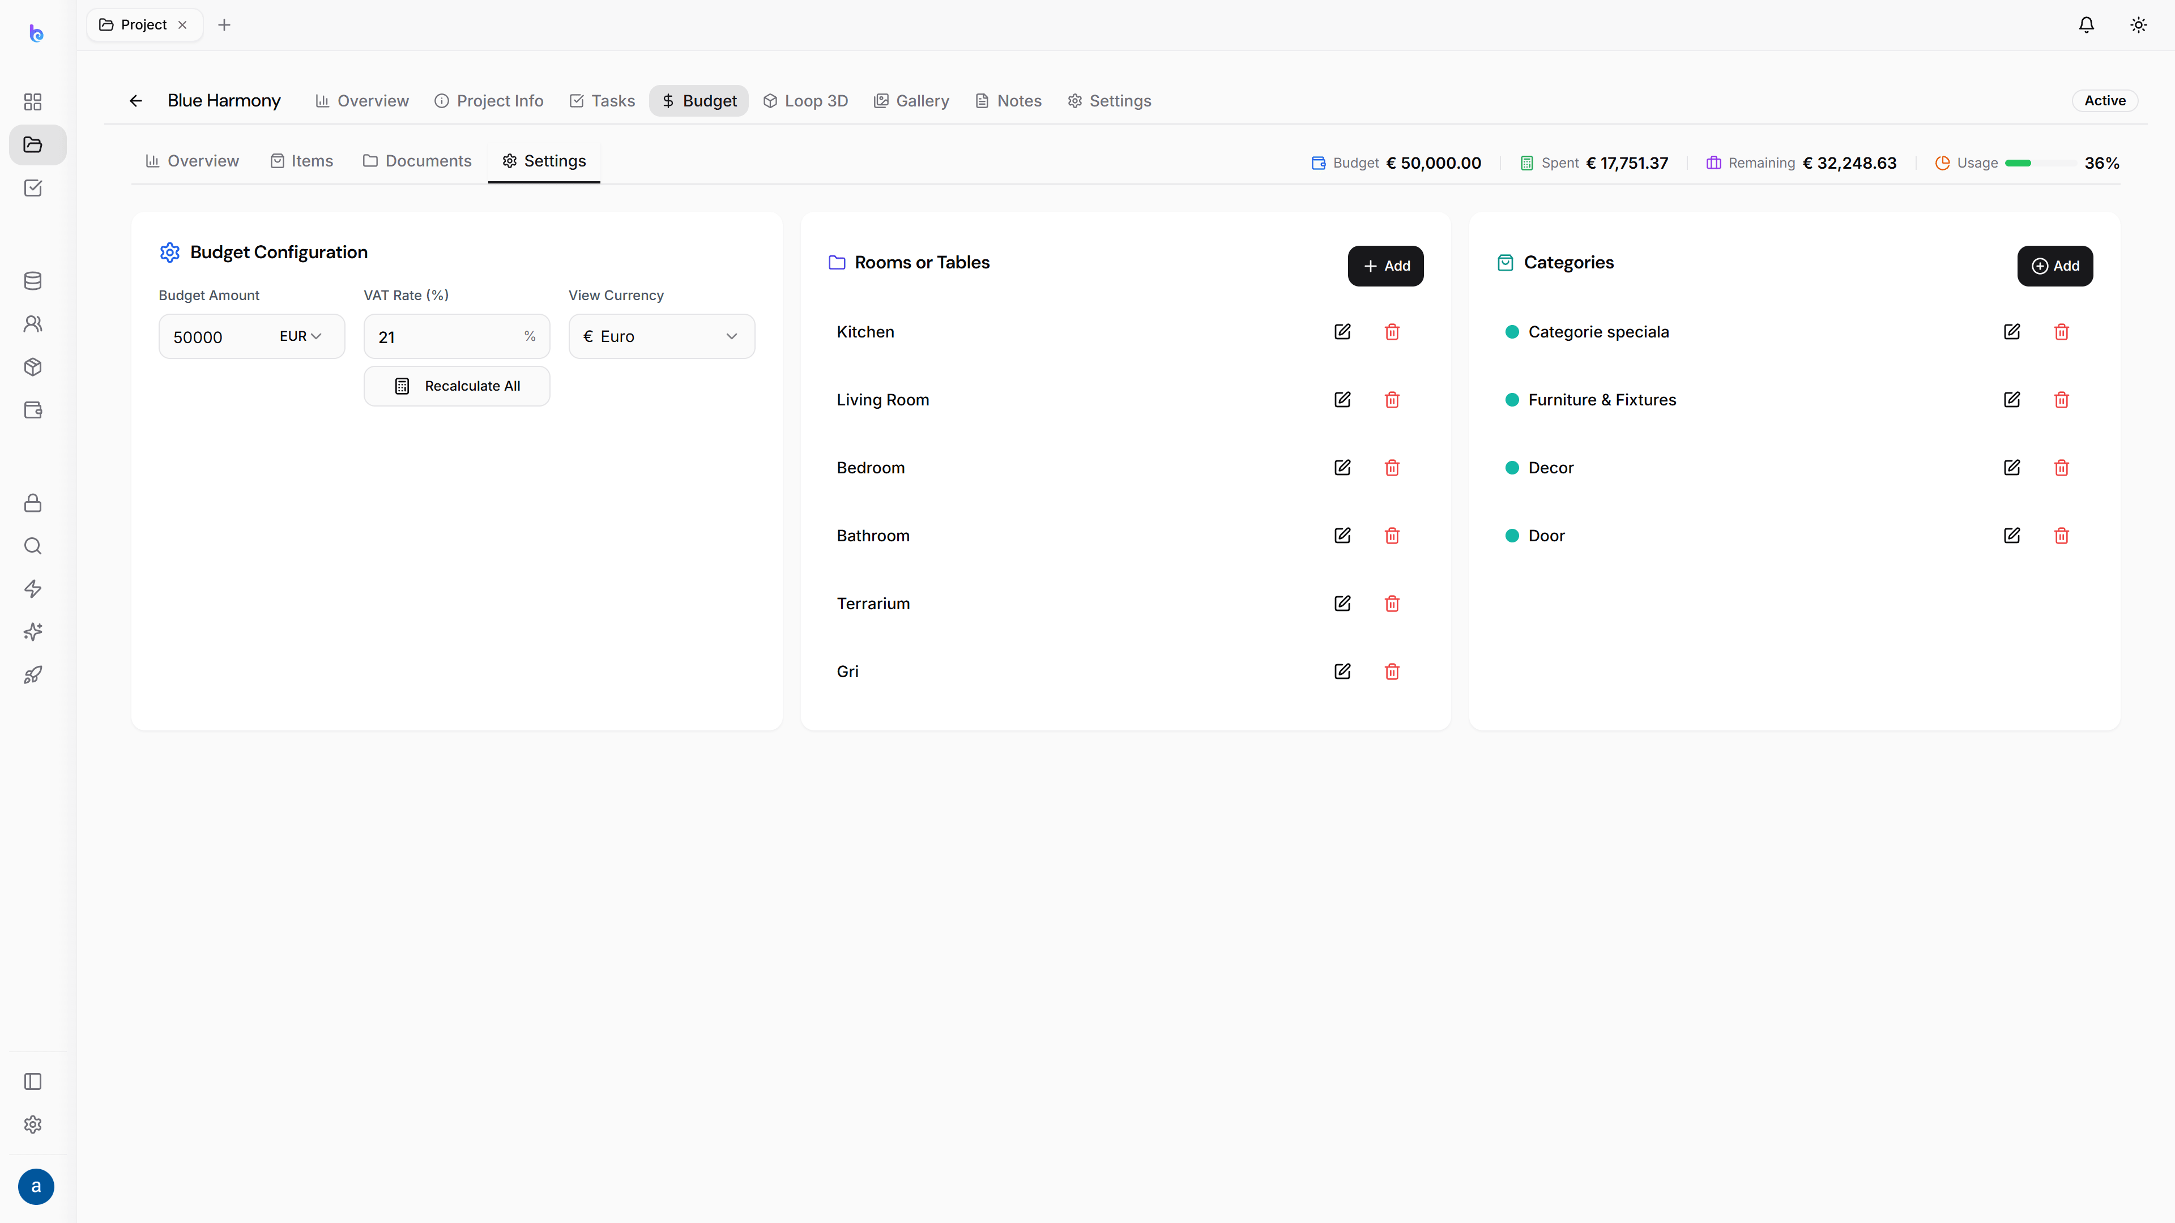2175x1223 pixels.
Task: Toggle the sidebar panel layout icon
Action: (x=33, y=1082)
